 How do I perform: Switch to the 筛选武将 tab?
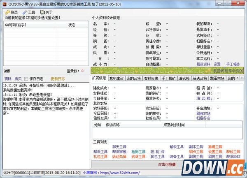pyautogui.click(x=200, y=78)
